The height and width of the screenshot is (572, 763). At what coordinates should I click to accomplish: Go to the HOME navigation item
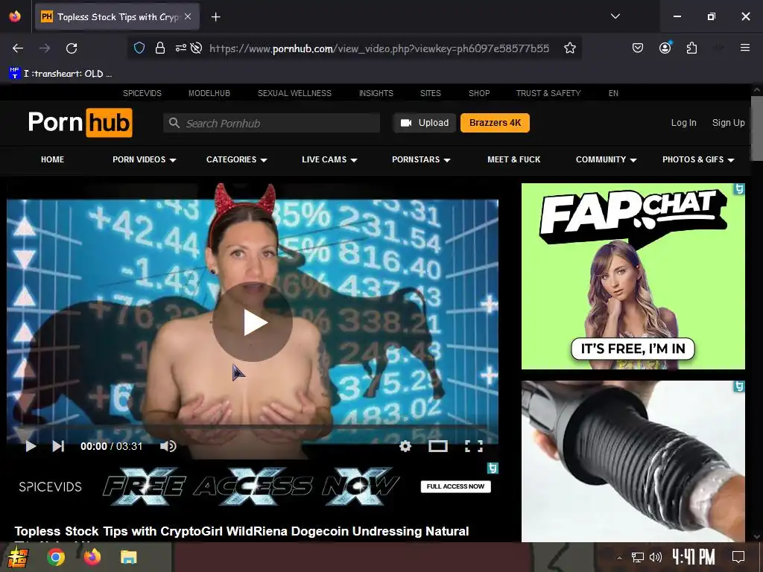[x=53, y=159]
